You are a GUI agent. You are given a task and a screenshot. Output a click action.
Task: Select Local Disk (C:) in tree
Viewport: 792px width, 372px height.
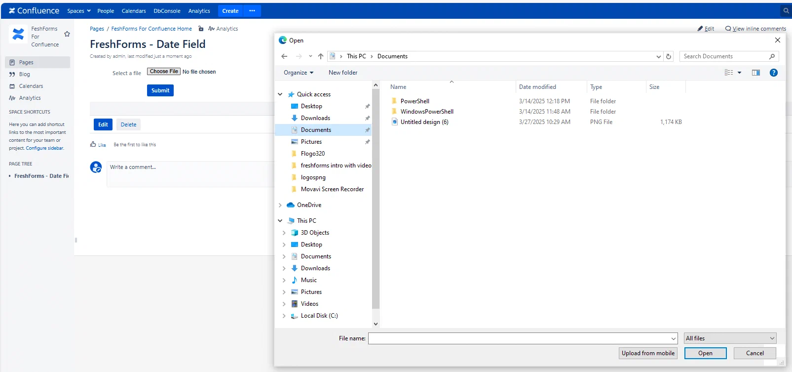[319, 316]
